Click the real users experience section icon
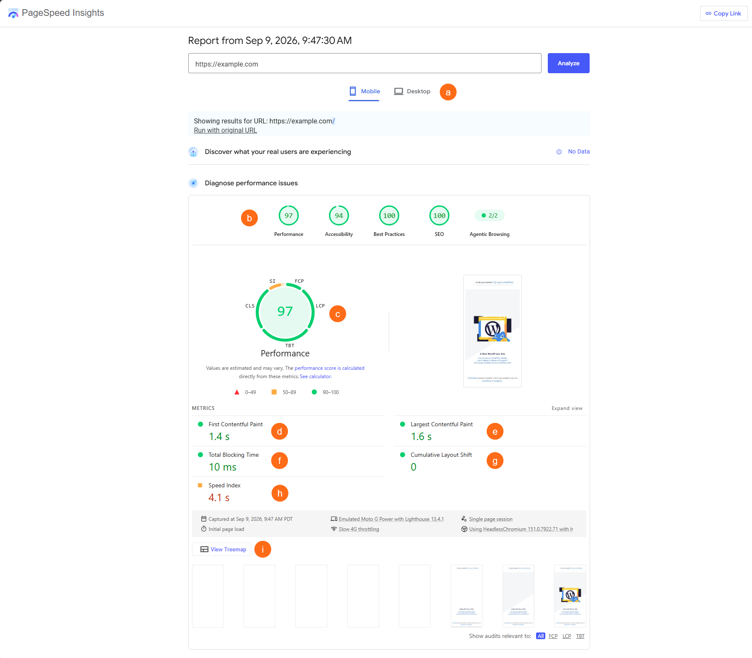752x658 pixels. point(193,152)
